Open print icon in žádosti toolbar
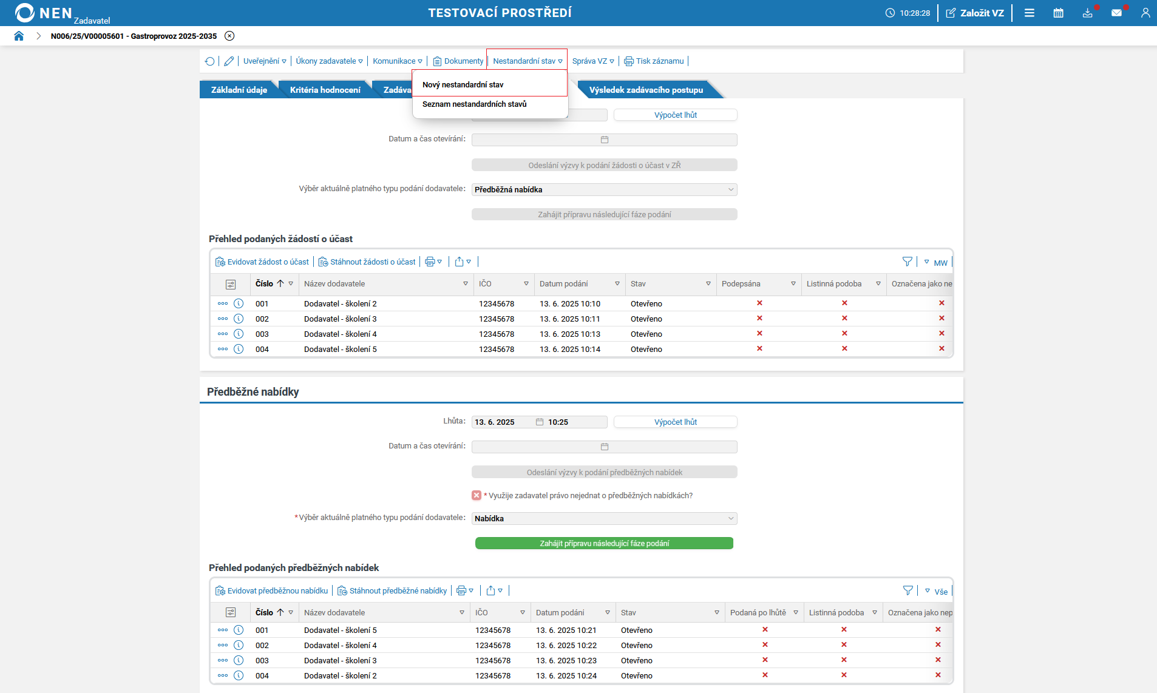The width and height of the screenshot is (1157, 693). click(433, 262)
